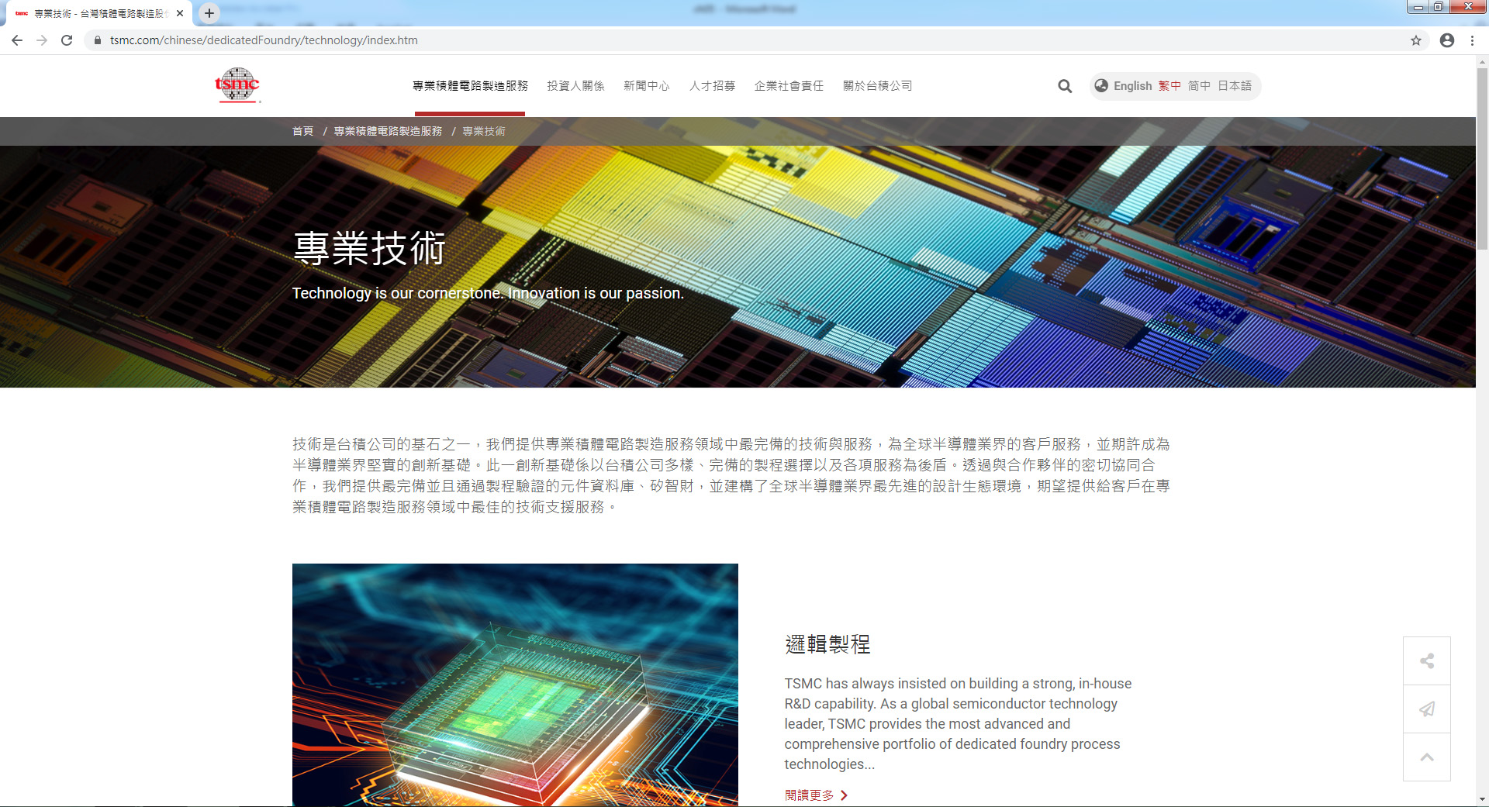Screen dimensions: 1489x807
Task: Open a new tab with plus button
Action: click(x=209, y=13)
